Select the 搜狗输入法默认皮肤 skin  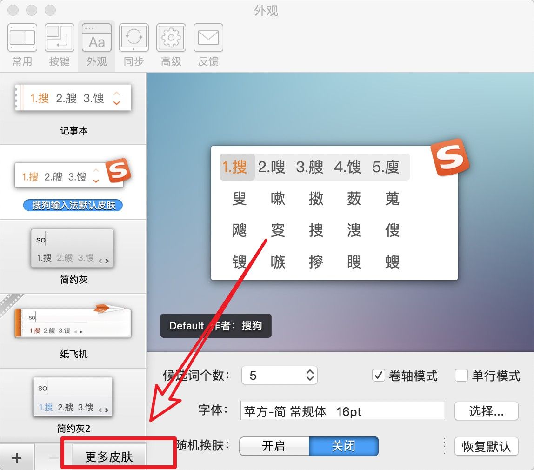[73, 182]
